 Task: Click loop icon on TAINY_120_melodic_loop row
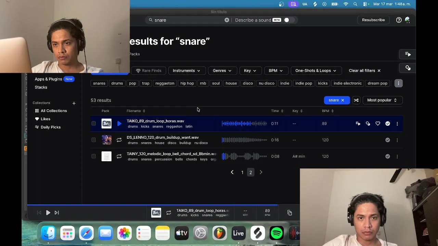tap(119, 156)
